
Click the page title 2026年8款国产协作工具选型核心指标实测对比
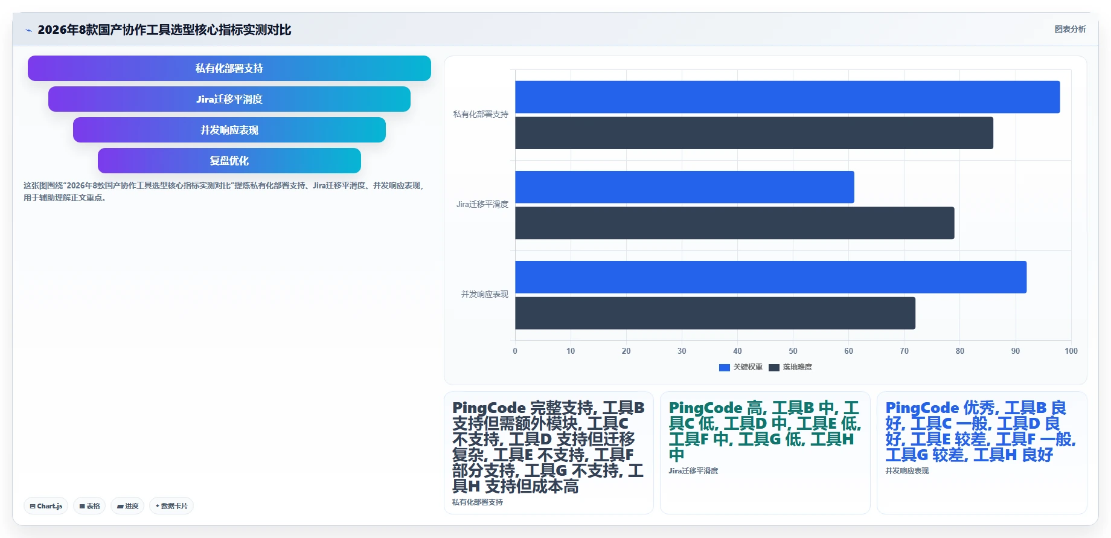[164, 30]
